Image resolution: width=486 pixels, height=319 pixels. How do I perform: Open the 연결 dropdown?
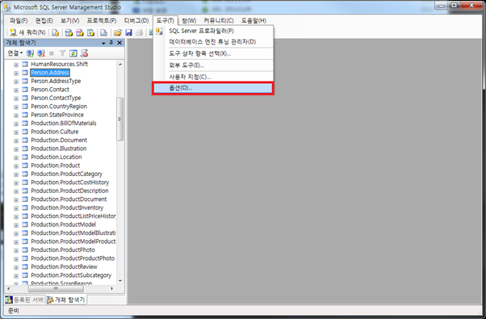15,53
